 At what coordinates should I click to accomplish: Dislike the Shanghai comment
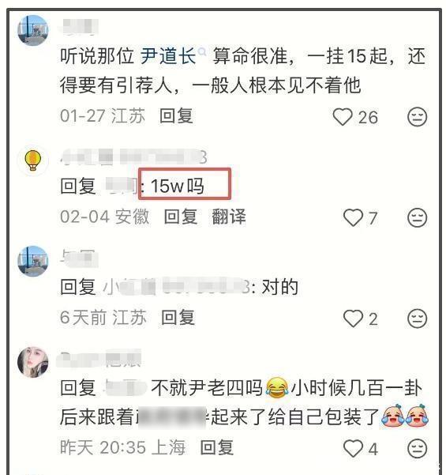pyautogui.click(x=418, y=448)
